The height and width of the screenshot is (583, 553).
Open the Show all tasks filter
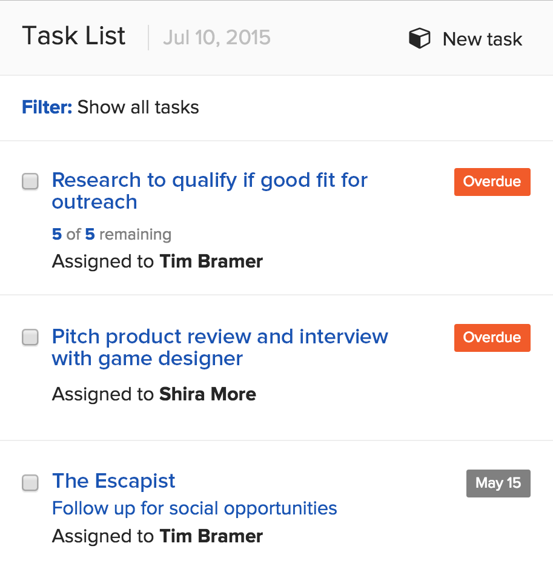click(138, 107)
